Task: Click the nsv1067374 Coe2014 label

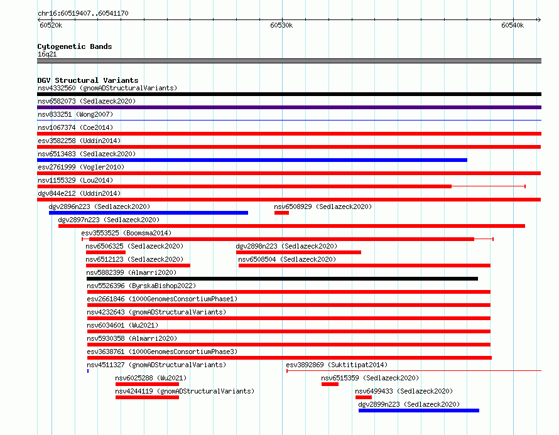Action: click(75, 127)
